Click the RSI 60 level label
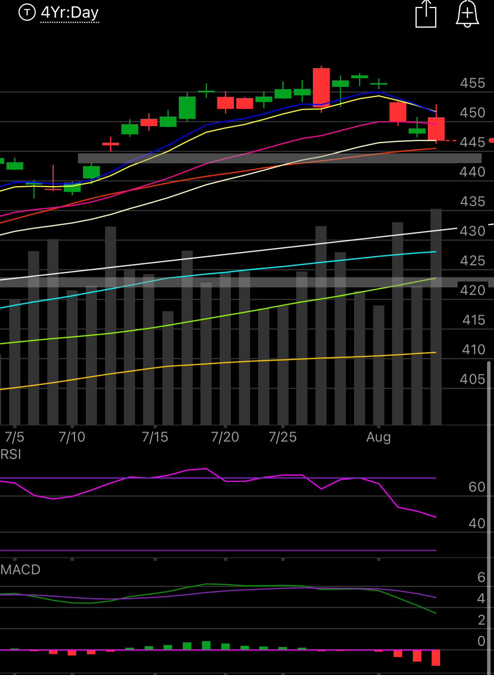Screen dimensions: 494x675 point(477,487)
